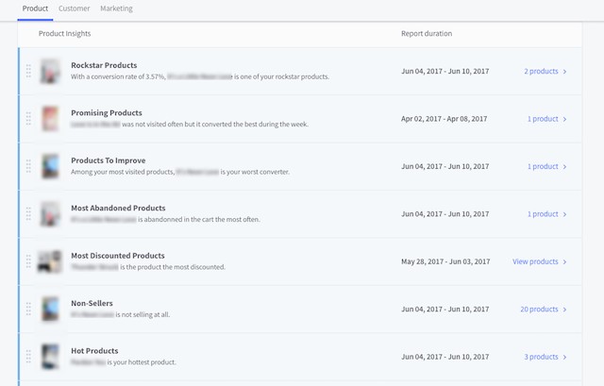604x386 pixels.
Task: Select the Product tab
Action: (x=35, y=8)
